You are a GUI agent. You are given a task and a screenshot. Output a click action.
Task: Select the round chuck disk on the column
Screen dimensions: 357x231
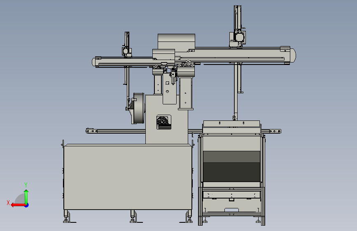tap(138, 108)
